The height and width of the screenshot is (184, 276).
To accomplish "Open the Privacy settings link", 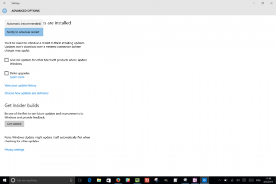I will [14, 150].
